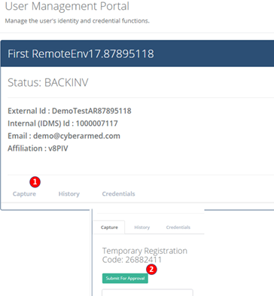
Task: Click the Email demo@cyberarmed.com line
Action: click(x=64, y=136)
